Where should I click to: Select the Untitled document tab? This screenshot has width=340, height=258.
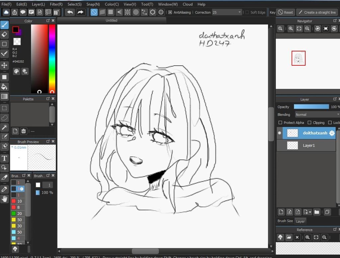[x=112, y=20]
